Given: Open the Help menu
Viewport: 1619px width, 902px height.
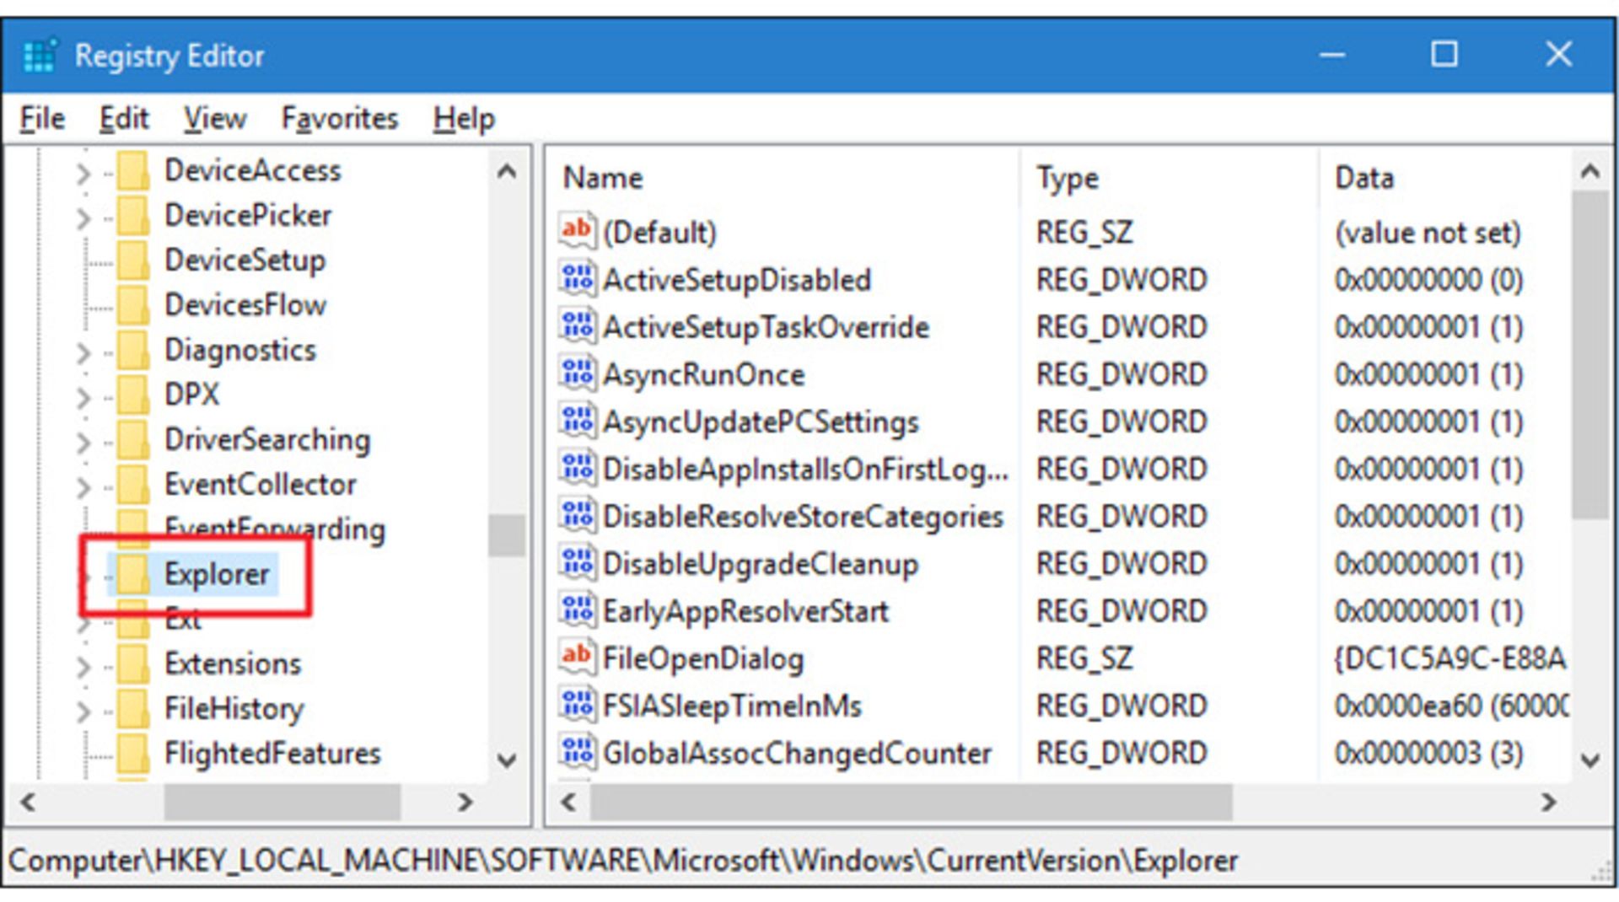Looking at the screenshot, I should (x=464, y=119).
